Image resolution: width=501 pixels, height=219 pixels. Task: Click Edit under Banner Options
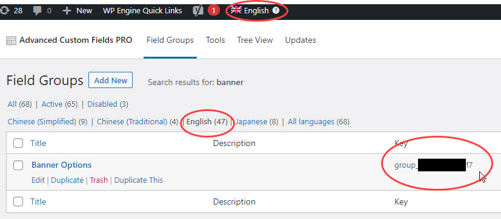tap(38, 180)
